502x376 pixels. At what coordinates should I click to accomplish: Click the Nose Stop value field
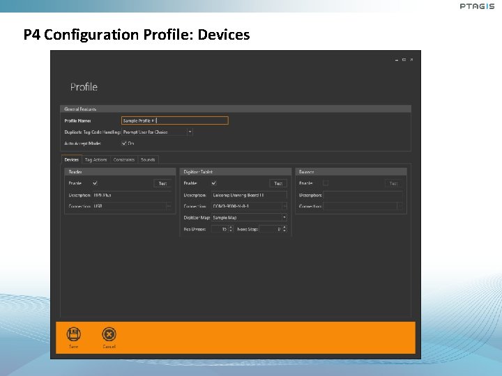(x=271, y=229)
